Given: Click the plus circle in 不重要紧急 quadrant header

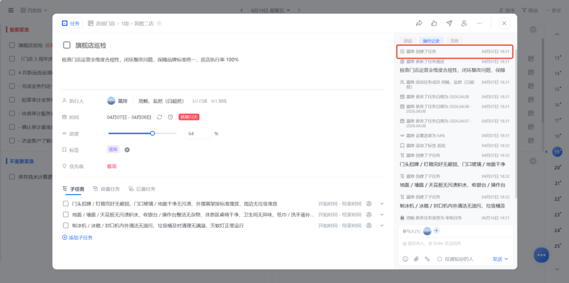Looking at the screenshot, I should [x=533, y=161].
